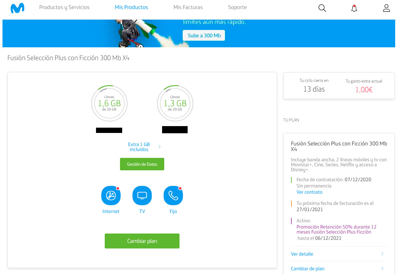398x274 pixels.
Task: Open the Ver detalle link
Action: pyautogui.click(x=302, y=254)
